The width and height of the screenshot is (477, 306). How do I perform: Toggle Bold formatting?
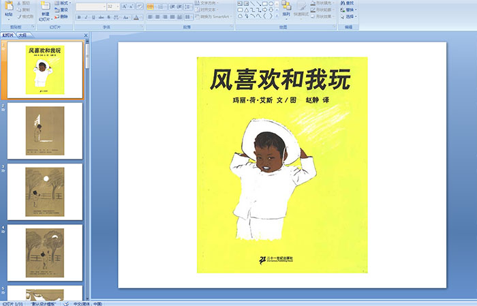(x=79, y=17)
